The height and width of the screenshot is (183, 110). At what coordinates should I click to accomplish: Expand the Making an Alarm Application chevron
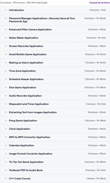5,63
